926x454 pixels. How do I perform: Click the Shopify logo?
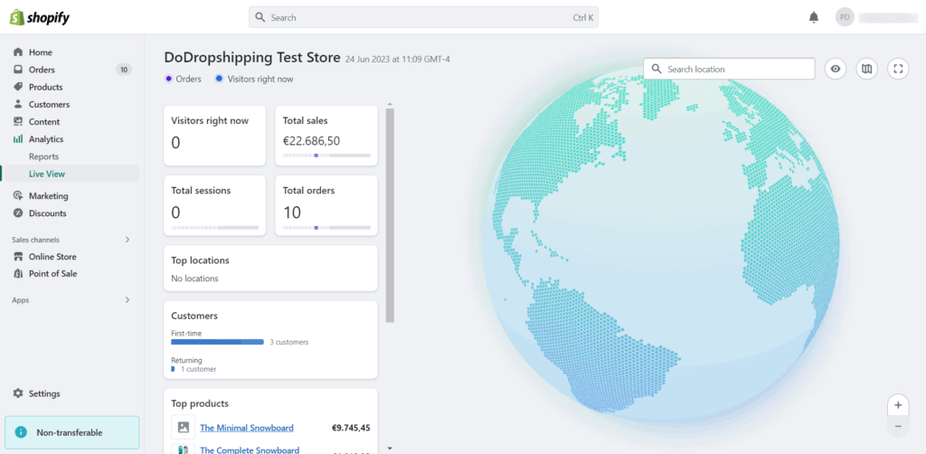(40, 18)
